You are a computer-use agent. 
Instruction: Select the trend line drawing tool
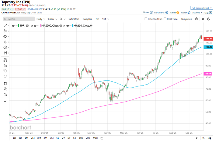[x=5, y=26]
